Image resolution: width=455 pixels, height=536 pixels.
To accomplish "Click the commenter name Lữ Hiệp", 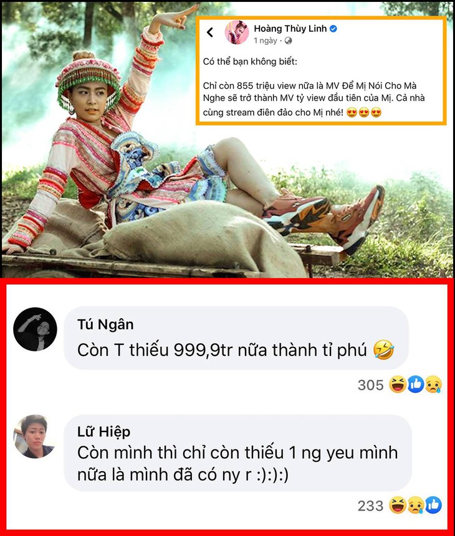I will pos(103,432).
